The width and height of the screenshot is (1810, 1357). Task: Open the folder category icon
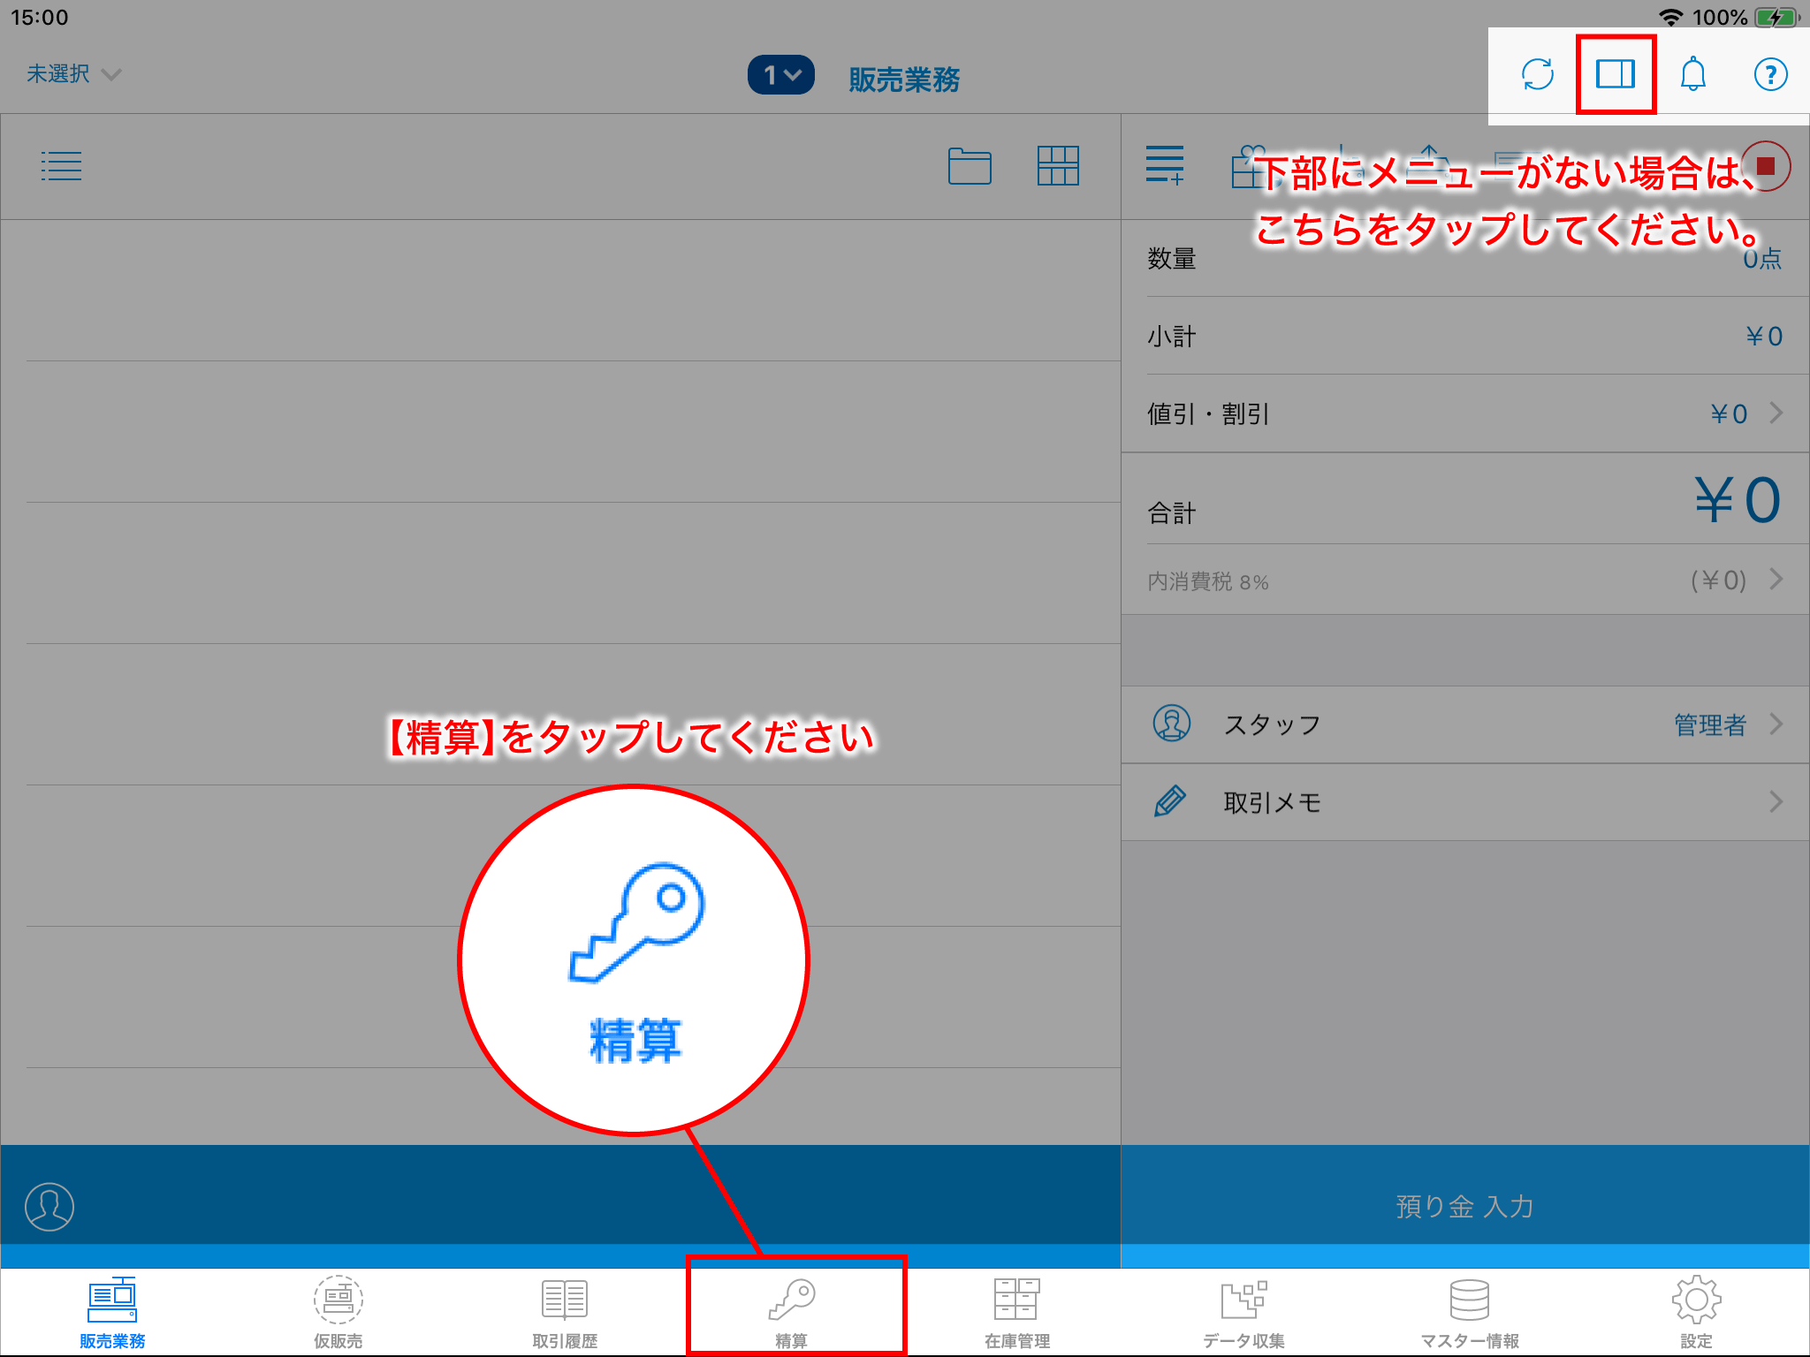tap(970, 166)
